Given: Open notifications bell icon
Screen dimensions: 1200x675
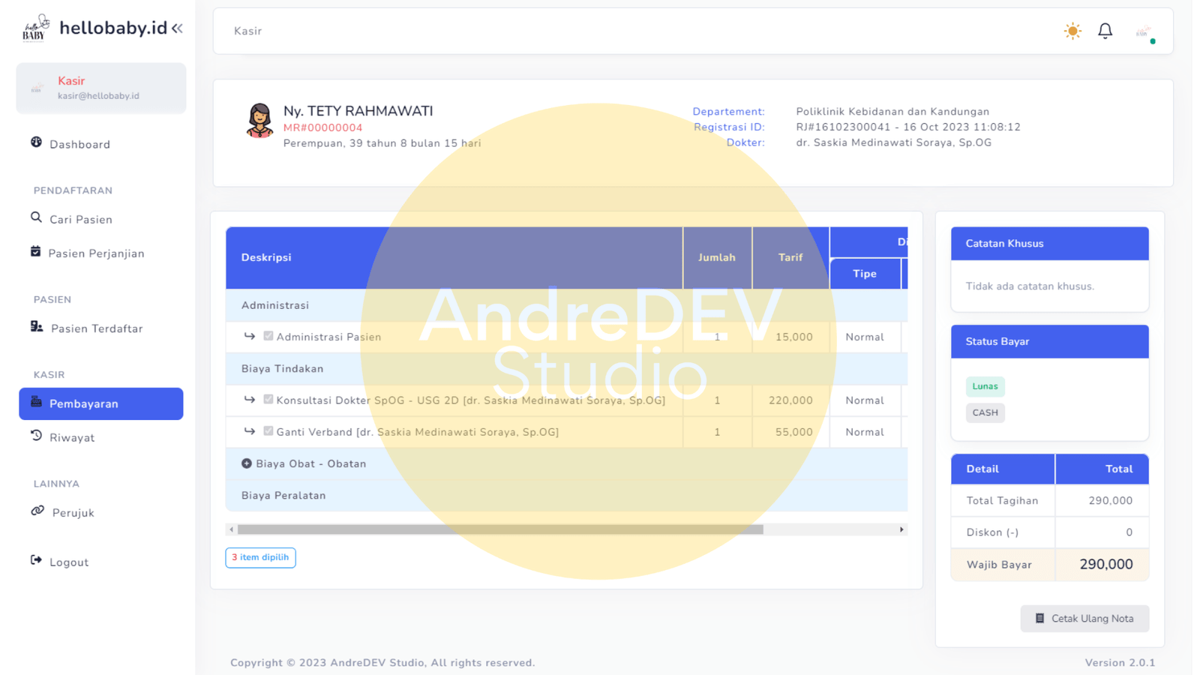Looking at the screenshot, I should pyautogui.click(x=1105, y=31).
